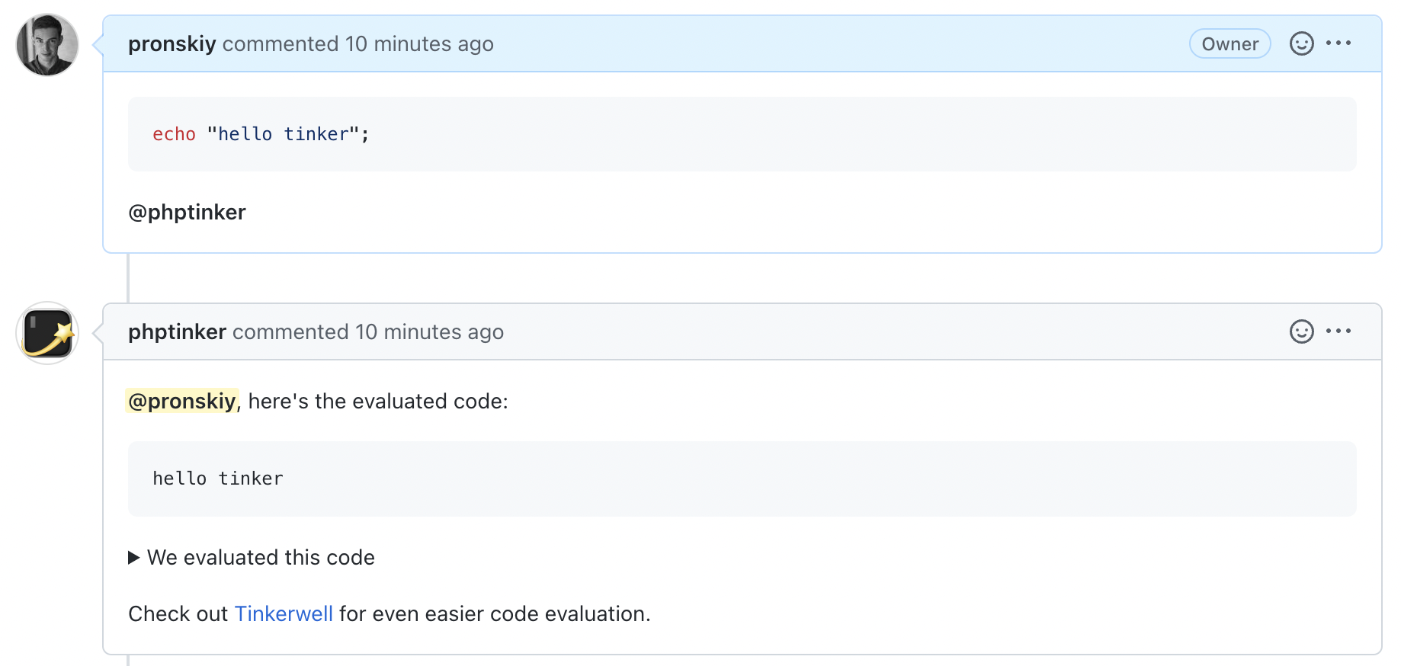Open pronskiy's profile from comment header
1401x666 pixels.
(x=172, y=44)
